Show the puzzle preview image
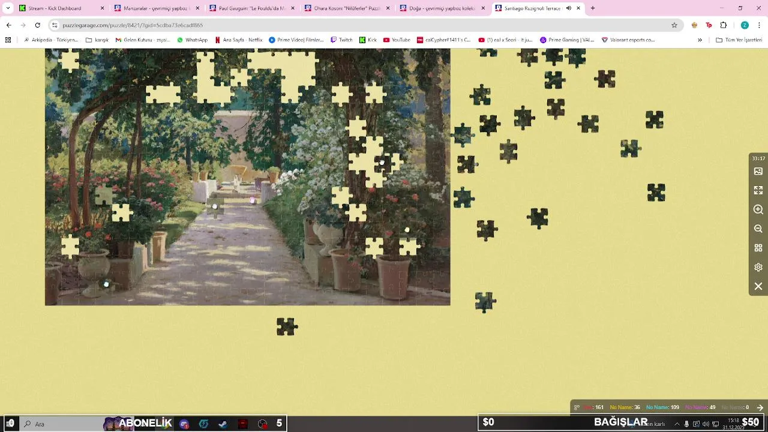The width and height of the screenshot is (768, 432). (758, 172)
